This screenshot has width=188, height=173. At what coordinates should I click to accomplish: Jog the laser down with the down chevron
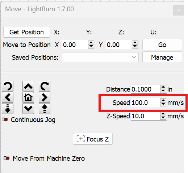pos(28,109)
